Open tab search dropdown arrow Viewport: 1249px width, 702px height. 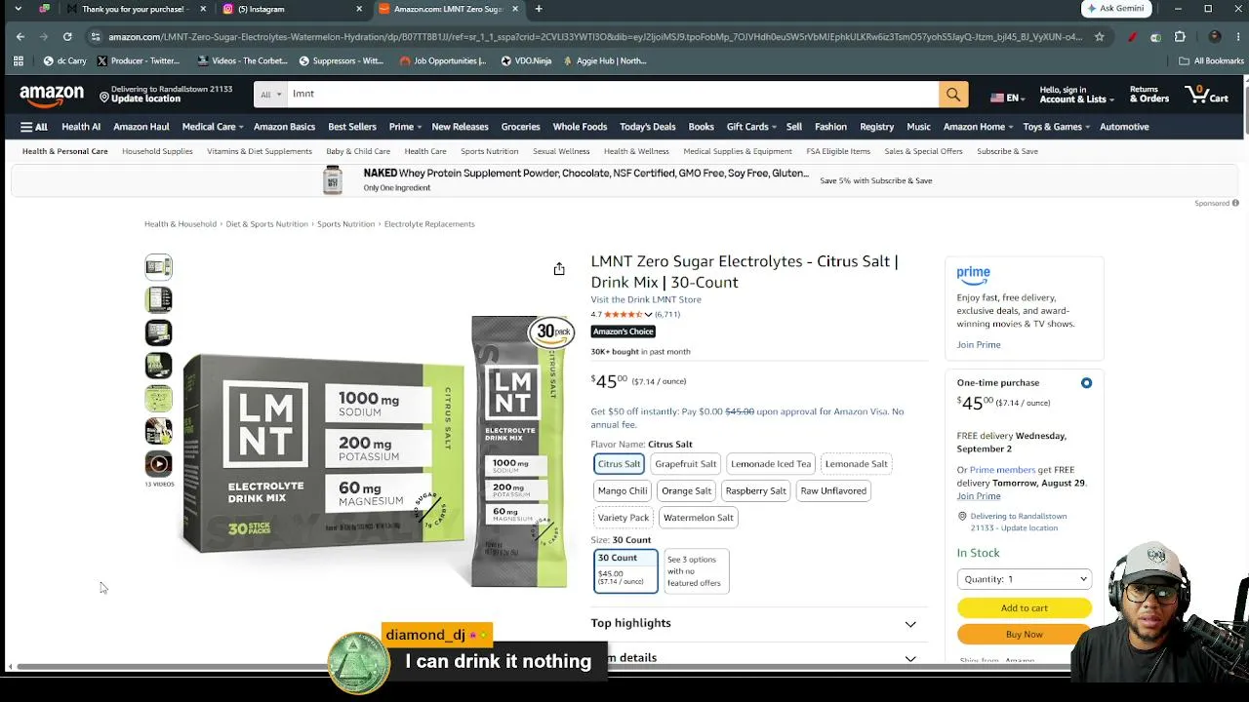(x=18, y=9)
